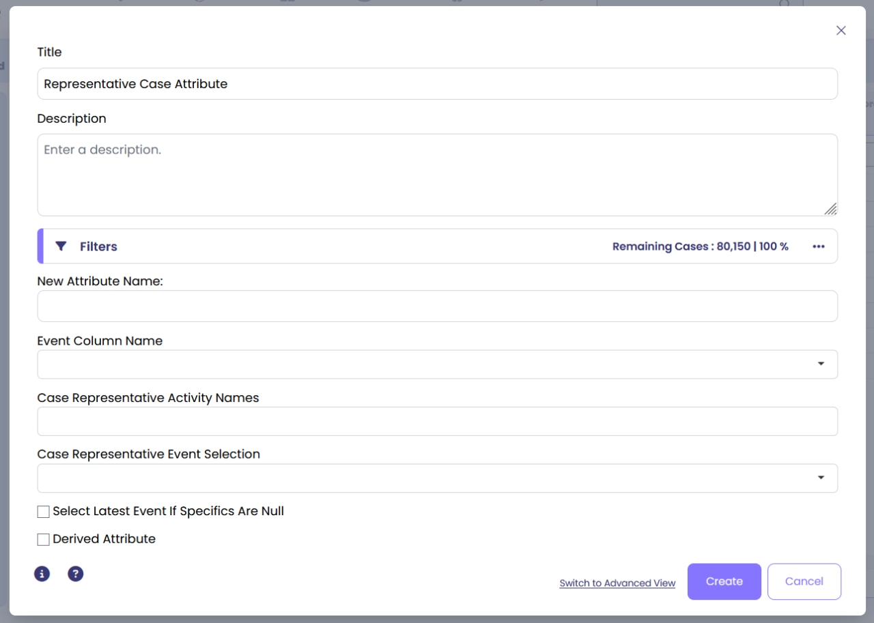Click the Derived Attribute label text

(104, 539)
